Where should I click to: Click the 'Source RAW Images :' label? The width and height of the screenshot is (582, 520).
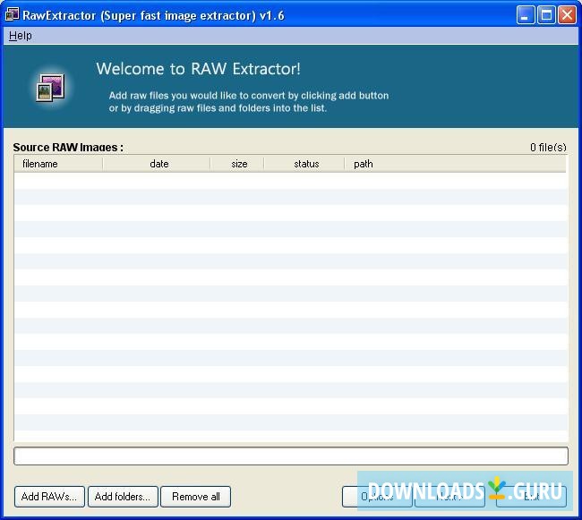(x=68, y=148)
